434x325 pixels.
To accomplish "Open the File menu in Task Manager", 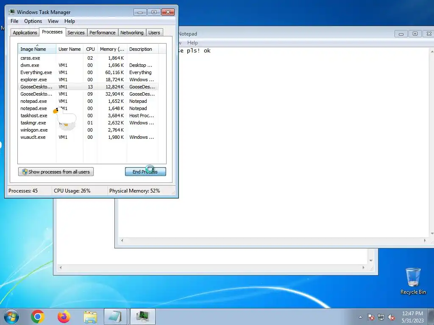I will tap(14, 21).
